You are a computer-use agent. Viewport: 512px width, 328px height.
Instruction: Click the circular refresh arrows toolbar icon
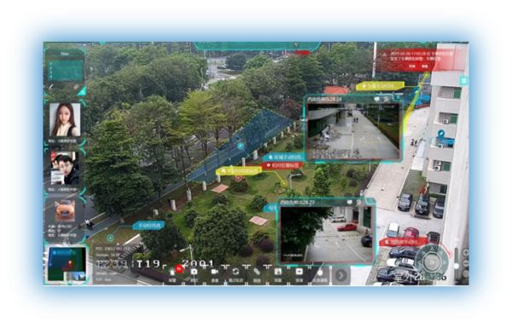tap(236, 272)
